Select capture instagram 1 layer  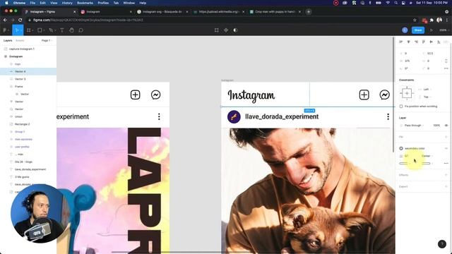tap(28, 49)
